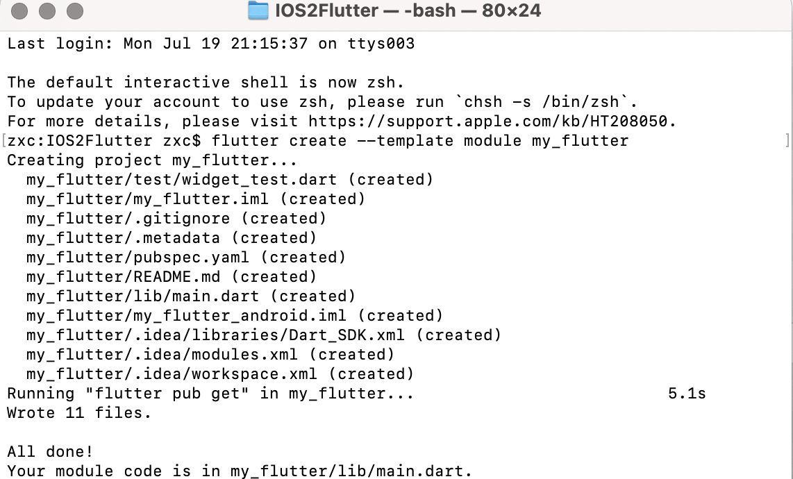This screenshot has width=793, height=479.
Task: Click the Running flutter pub get line
Action: pos(208,393)
